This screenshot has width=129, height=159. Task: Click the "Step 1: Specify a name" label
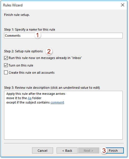tap(29, 29)
